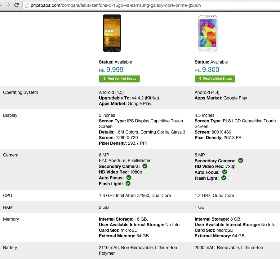Click Status: Available above Rs. 9,300
The image size is (280, 259).
[x=211, y=62]
